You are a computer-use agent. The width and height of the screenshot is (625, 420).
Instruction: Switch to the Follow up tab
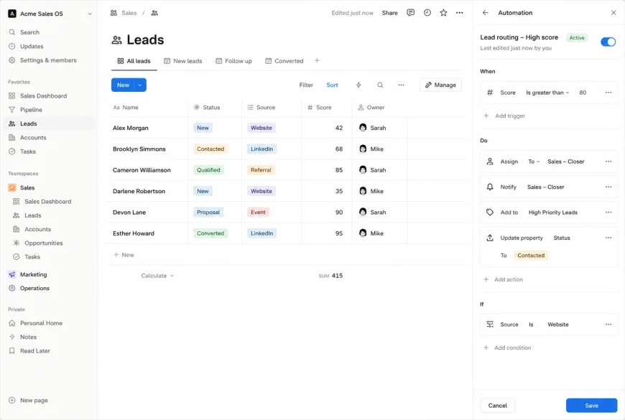click(x=233, y=61)
